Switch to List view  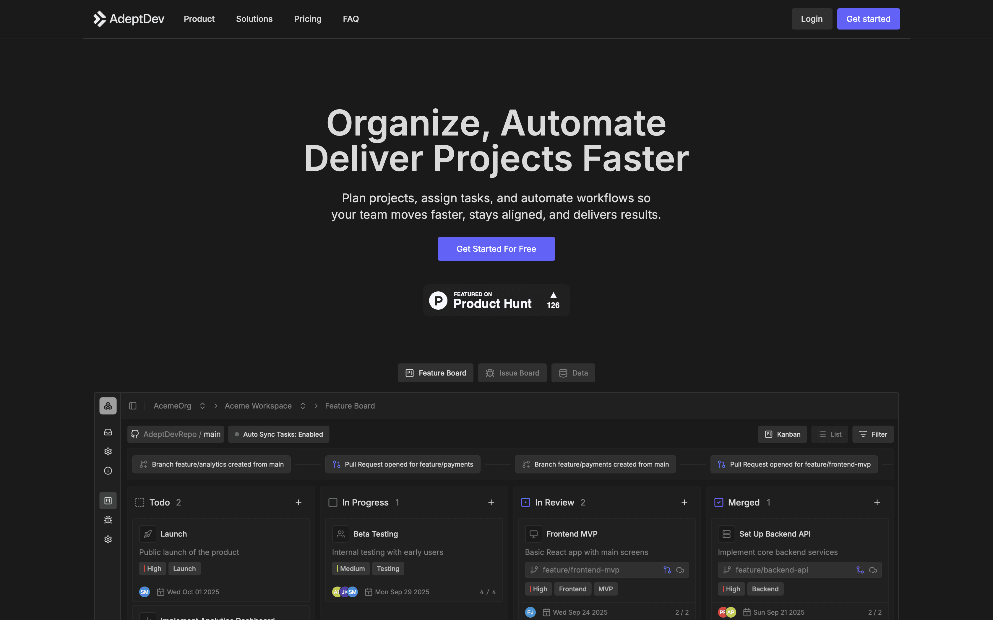point(829,434)
